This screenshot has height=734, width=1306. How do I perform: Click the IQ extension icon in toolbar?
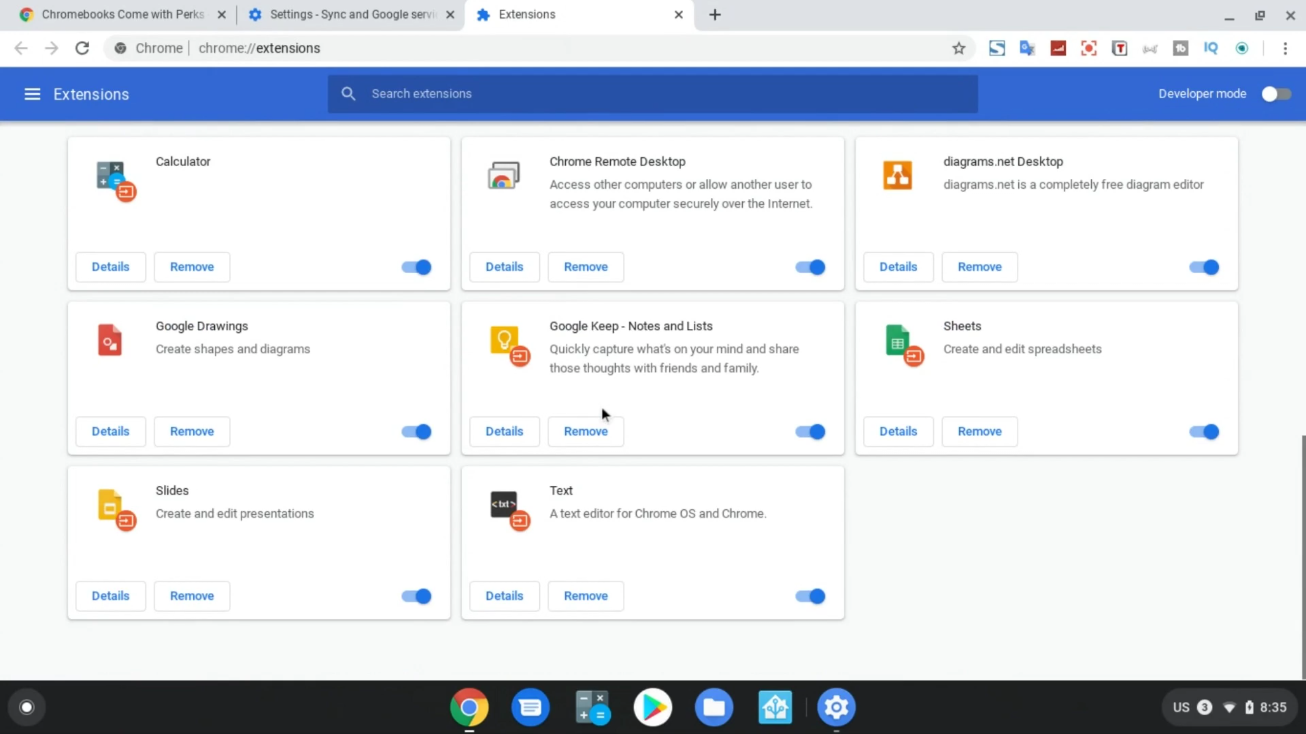pos(1211,48)
